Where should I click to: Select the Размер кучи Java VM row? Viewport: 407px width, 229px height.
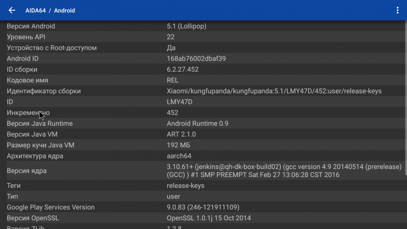[203, 145]
